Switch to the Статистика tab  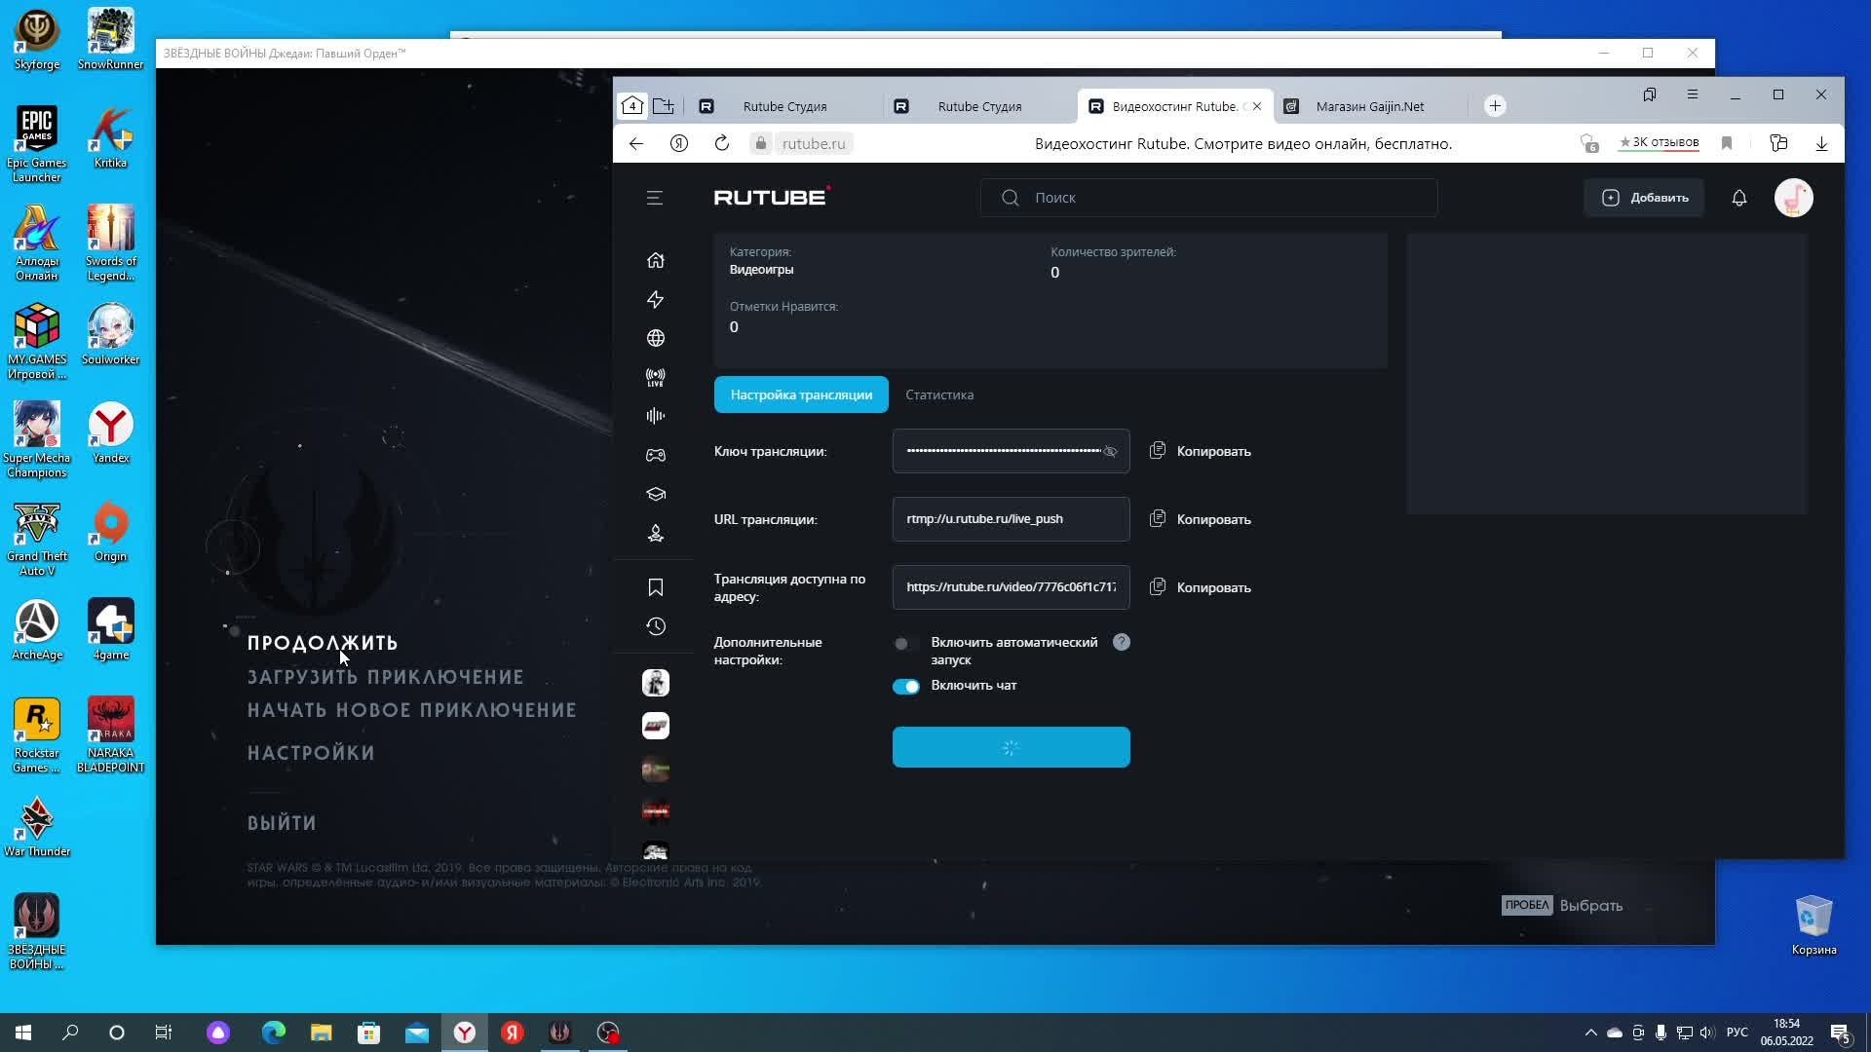pos(938,394)
